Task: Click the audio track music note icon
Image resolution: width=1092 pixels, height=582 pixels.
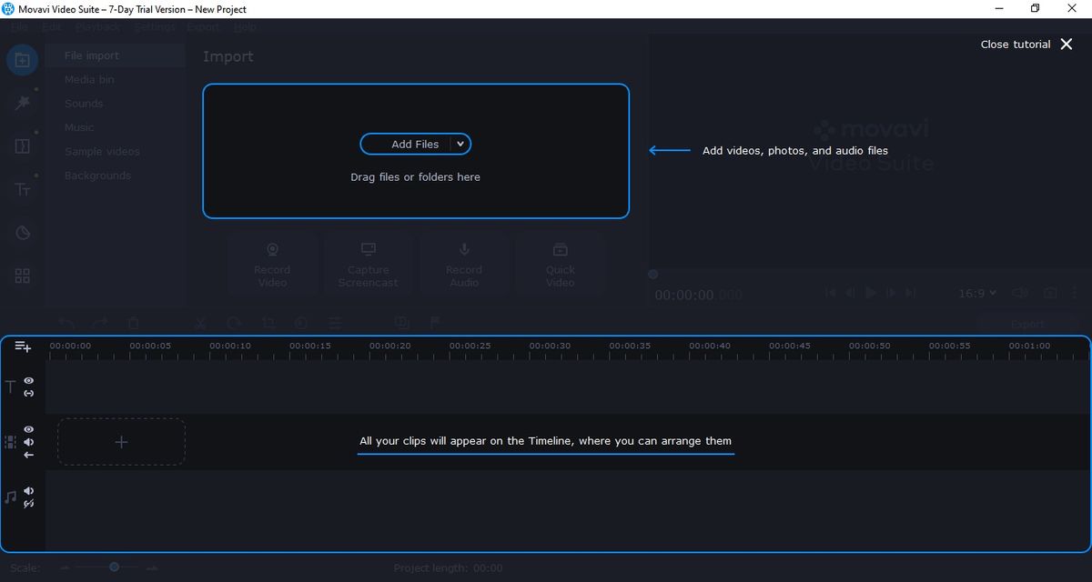Action: click(10, 497)
